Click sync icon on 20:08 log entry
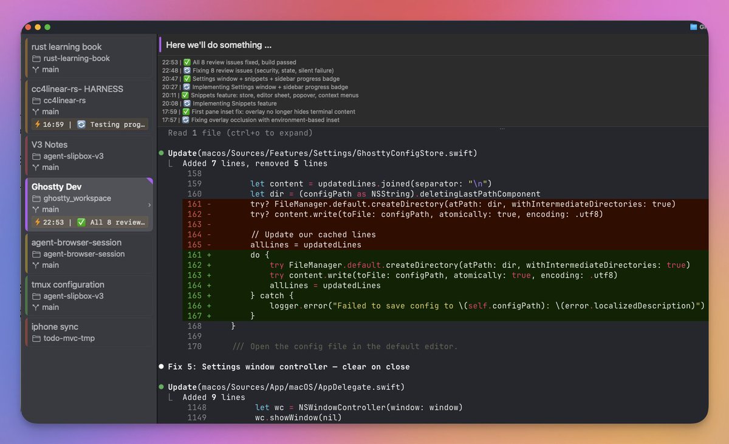Viewport: 729px width, 444px height. [x=187, y=103]
